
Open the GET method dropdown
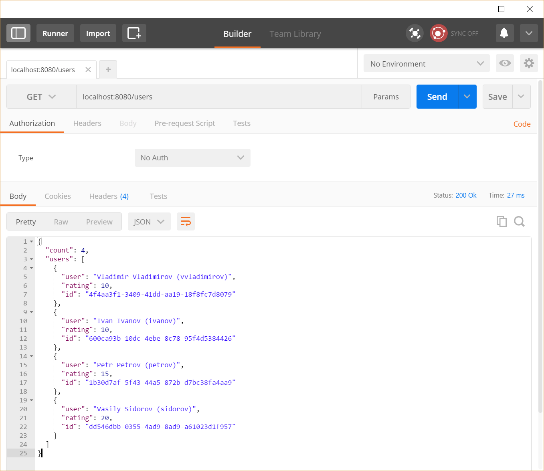41,97
